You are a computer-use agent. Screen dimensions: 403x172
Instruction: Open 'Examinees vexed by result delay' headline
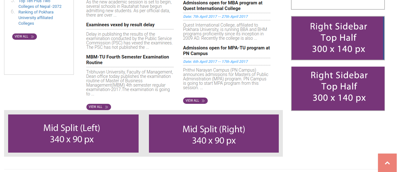click(120, 25)
